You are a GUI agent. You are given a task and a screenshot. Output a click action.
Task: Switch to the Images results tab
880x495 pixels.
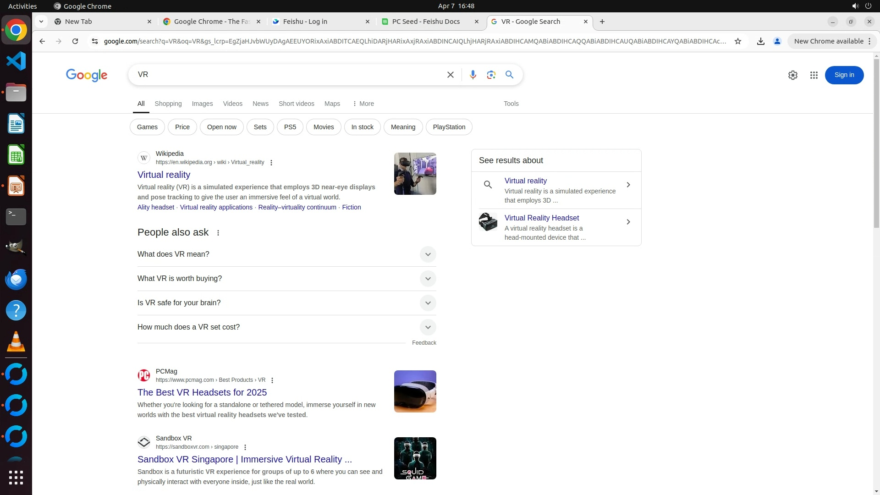click(202, 104)
